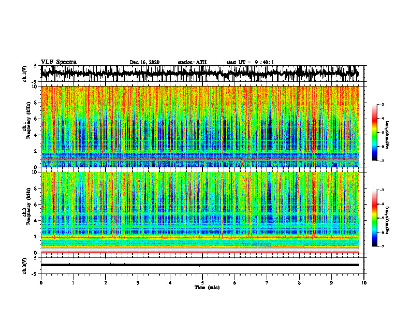Click the color bar beside the ch.1 spectrogram

click(374, 133)
